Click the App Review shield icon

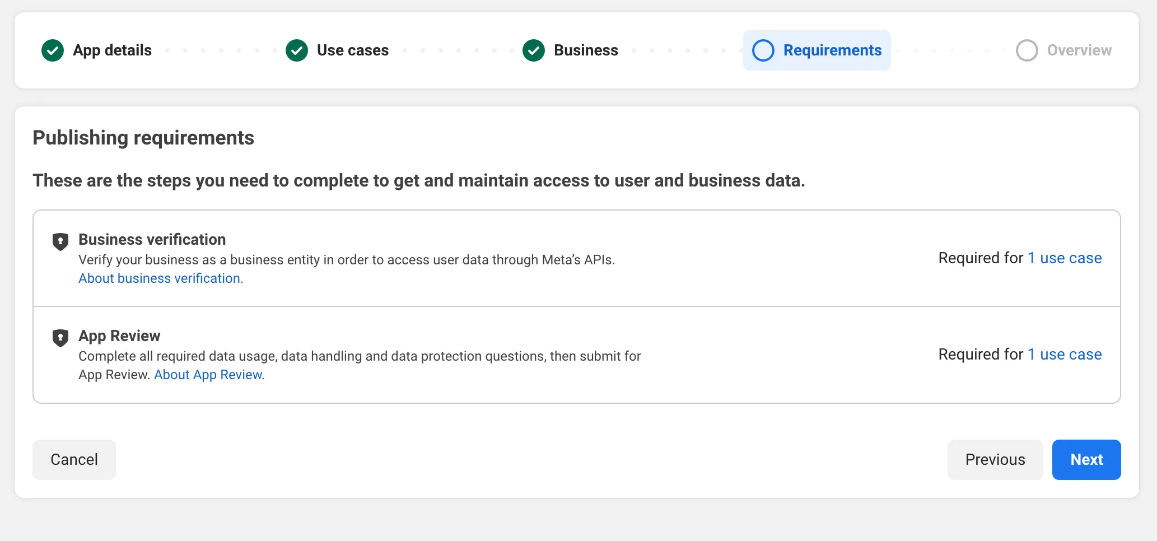pos(60,338)
